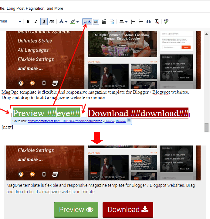Open the text color dropdown arrow

tap(66, 22)
